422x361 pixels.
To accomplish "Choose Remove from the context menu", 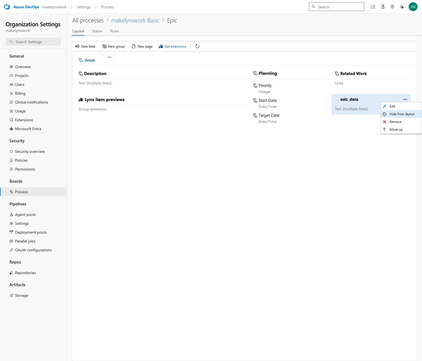I will click(x=401, y=122).
